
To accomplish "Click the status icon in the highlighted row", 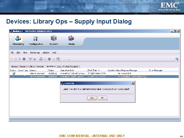I will point(14,76).
